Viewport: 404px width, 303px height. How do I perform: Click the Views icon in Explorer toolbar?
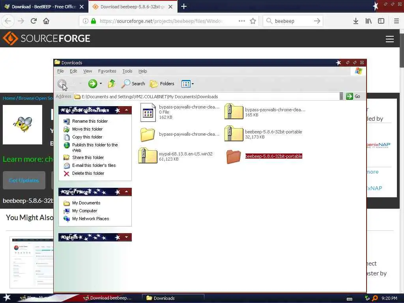pyautogui.click(x=186, y=84)
